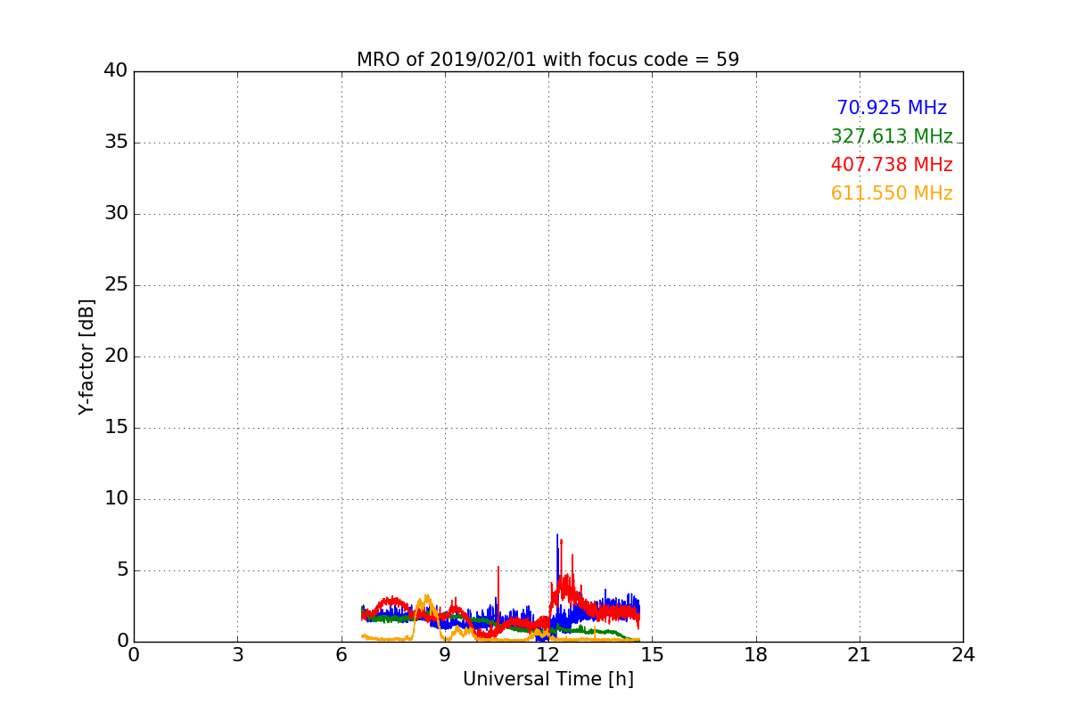Click the y-axis tick label 10
The height and width of the screenshot is (713, 1070).
coord(116,499)
